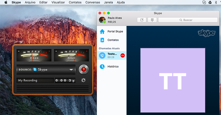Click the Portal Skype home icon
Image resolution: width=221 pixels, height=115 pixels.
102,31
